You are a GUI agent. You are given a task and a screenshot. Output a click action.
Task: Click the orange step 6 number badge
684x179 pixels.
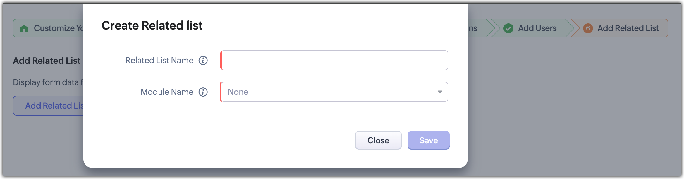pos(588,28)
